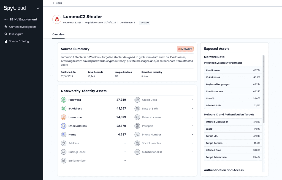The width and height of the screenshot is (282, 180).
Task: Click the Email Address count 22,870
Action: (121, 126)
